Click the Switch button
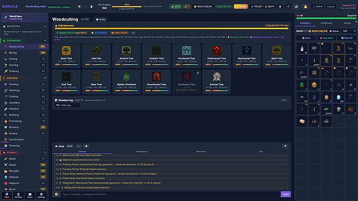The height and width of the screenshot is (201, 358). 317,7
